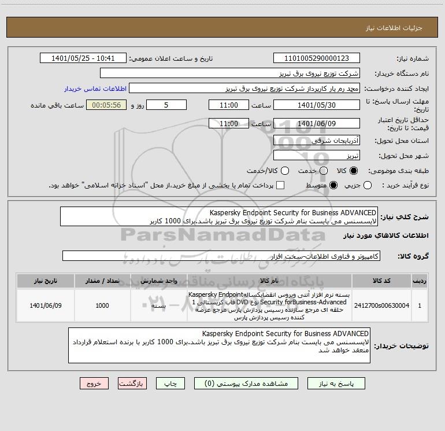This screenshot has width=445, height=431.
Task: Click request creator field مجد رم یار
Action: click(x=244, y=89)
